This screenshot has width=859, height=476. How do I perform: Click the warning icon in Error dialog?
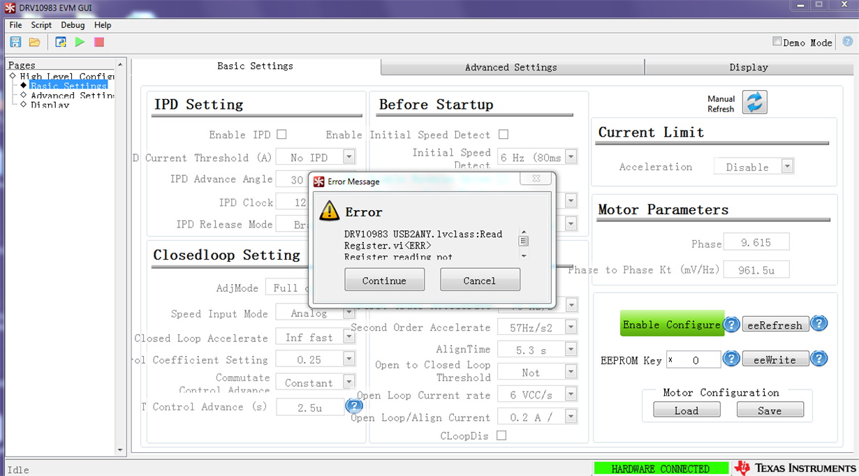[x=330, y=211]
